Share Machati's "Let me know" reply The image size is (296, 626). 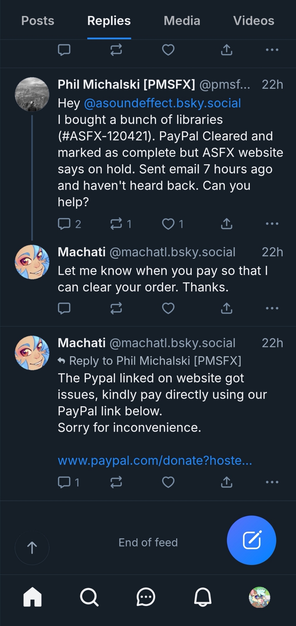click(227, 308)
